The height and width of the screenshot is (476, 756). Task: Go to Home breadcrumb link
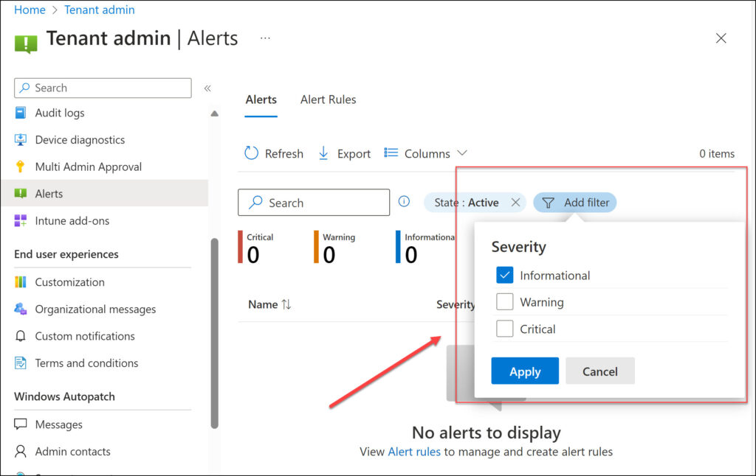tap(30, 10)
